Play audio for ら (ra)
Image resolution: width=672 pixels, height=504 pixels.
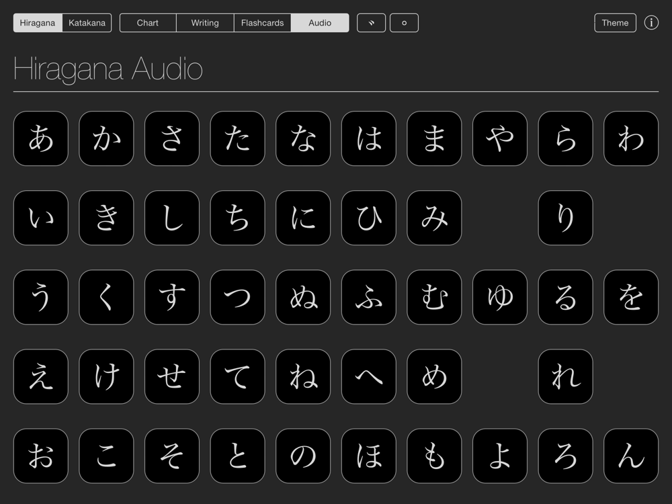565,138
